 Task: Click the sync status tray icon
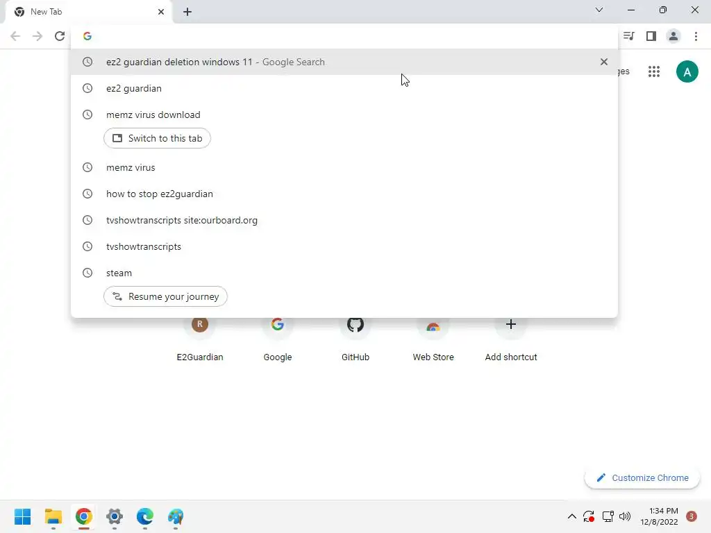point(589,516)
